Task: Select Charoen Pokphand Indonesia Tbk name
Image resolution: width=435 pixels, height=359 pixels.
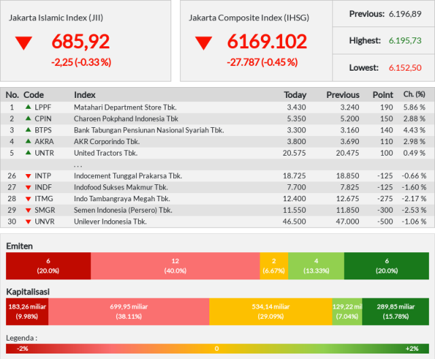Action: pyautogui.click(x=126, y=119)
